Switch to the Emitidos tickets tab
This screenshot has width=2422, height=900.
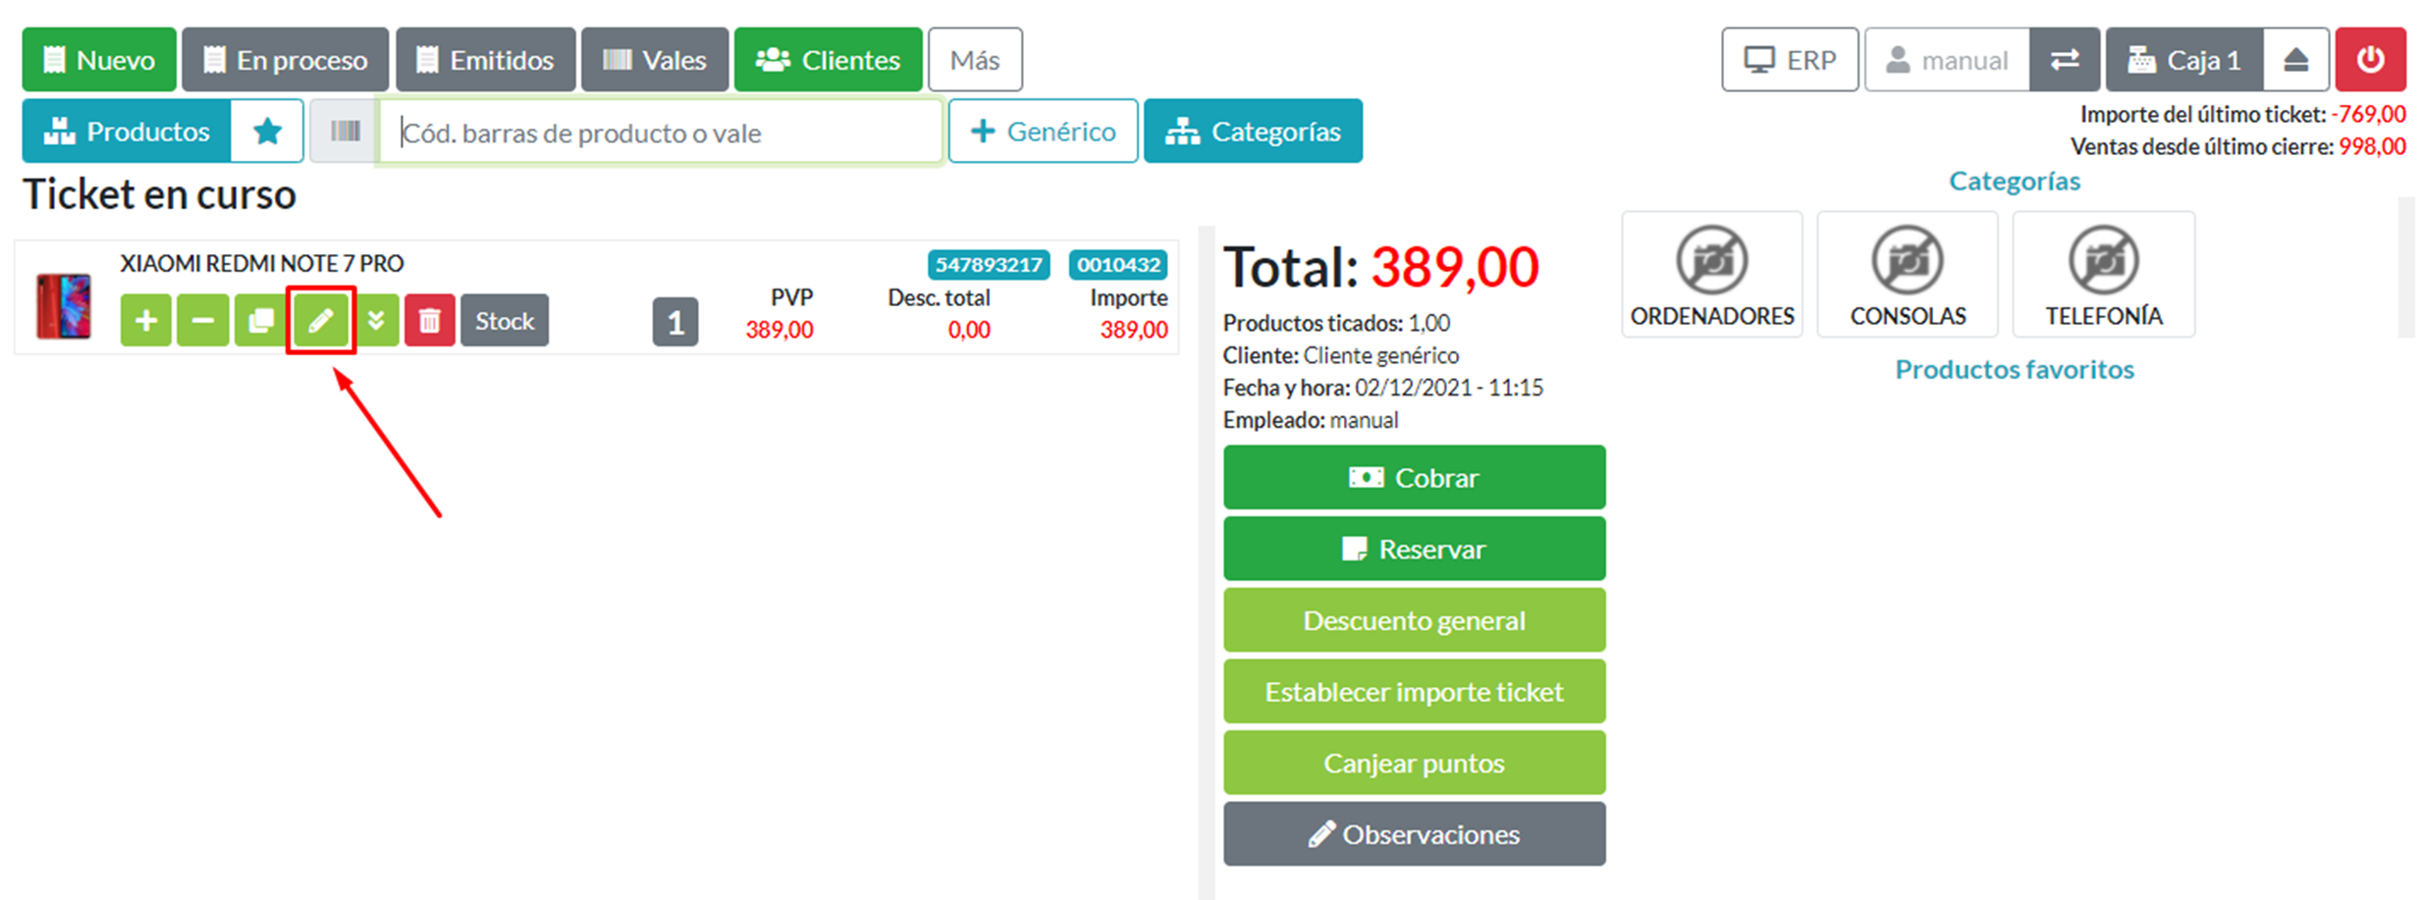(x=486, y=60)
